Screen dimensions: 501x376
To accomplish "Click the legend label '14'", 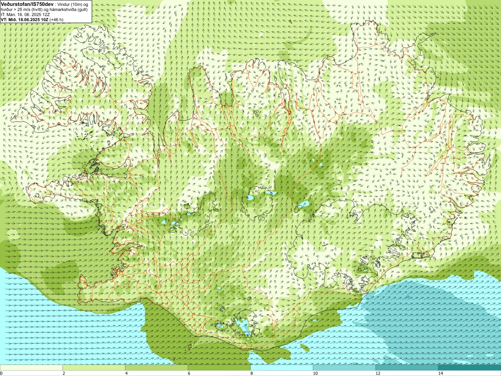I will coord(440,373).
